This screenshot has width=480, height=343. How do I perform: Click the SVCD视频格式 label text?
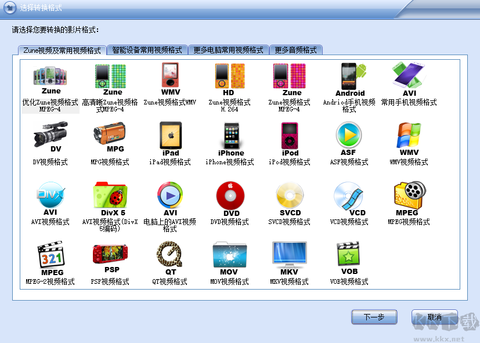(x=289, y=222)
